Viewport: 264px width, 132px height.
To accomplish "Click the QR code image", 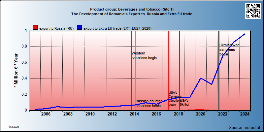I will 253,11.
